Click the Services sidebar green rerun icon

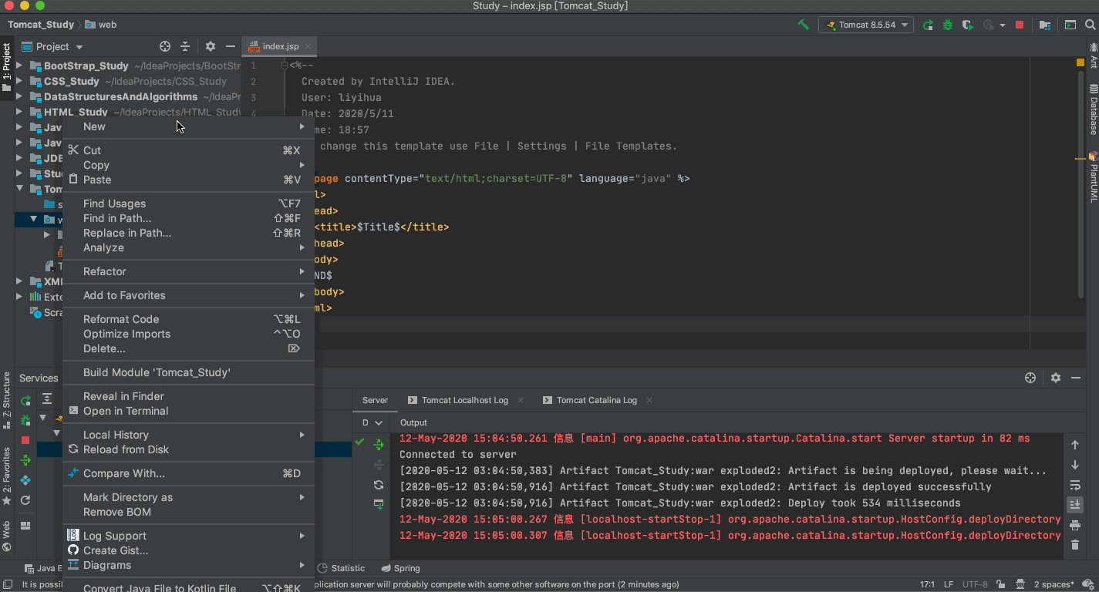pyautogui.click(x=25, y=400)
